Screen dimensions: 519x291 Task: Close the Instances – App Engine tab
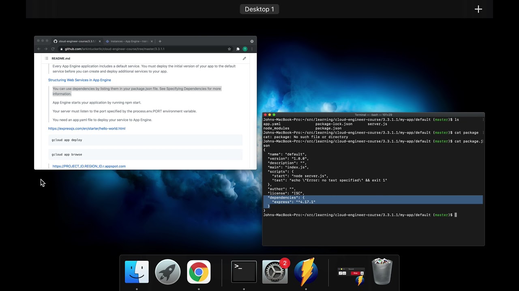click(x=152, y=41)
